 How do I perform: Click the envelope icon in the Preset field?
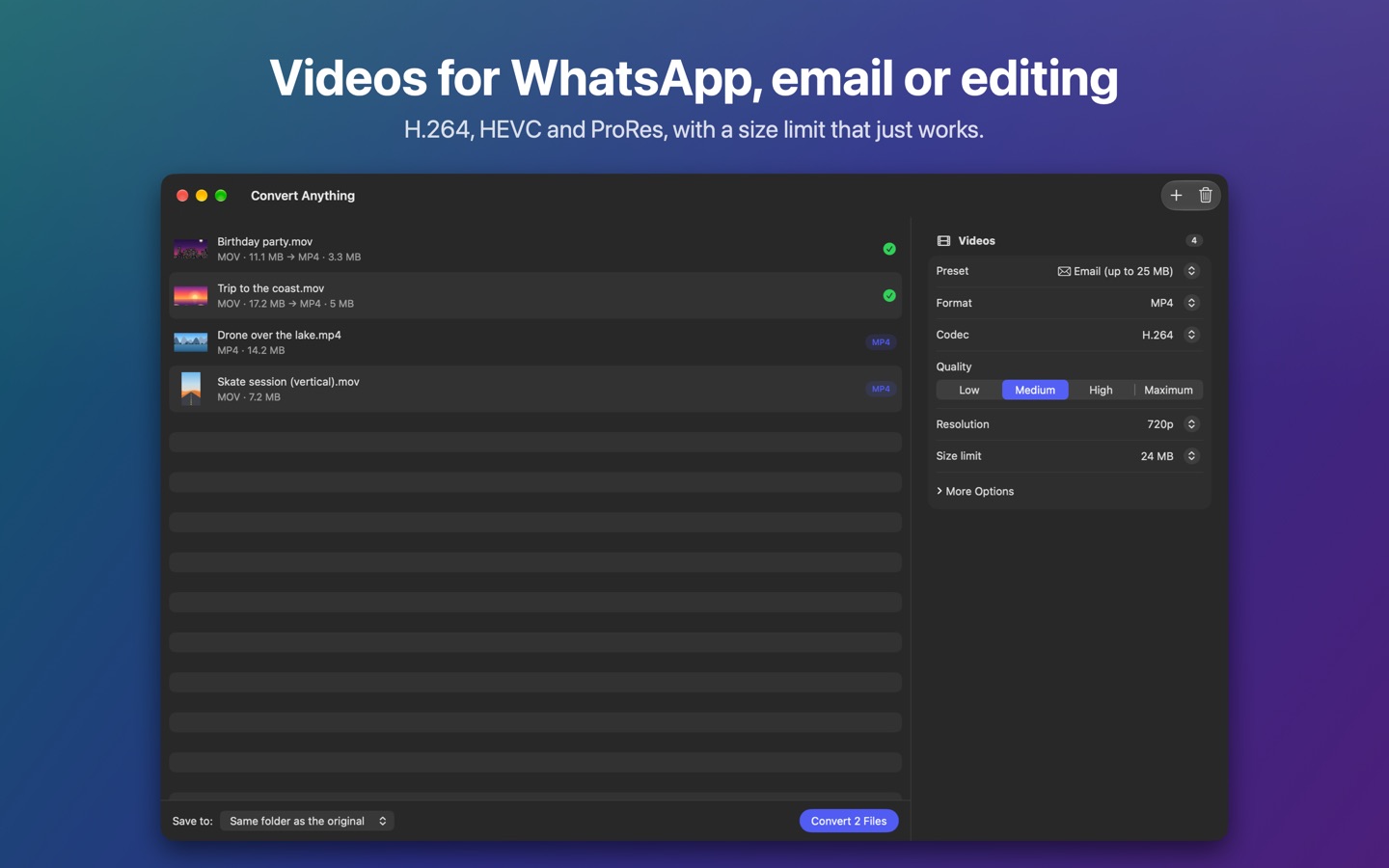pyautogui.click(x=1064, y=272)
